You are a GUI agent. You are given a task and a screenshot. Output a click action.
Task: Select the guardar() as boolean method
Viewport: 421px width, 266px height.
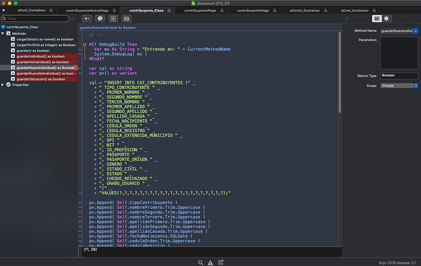pyautogui.click(x=33, y=51)
